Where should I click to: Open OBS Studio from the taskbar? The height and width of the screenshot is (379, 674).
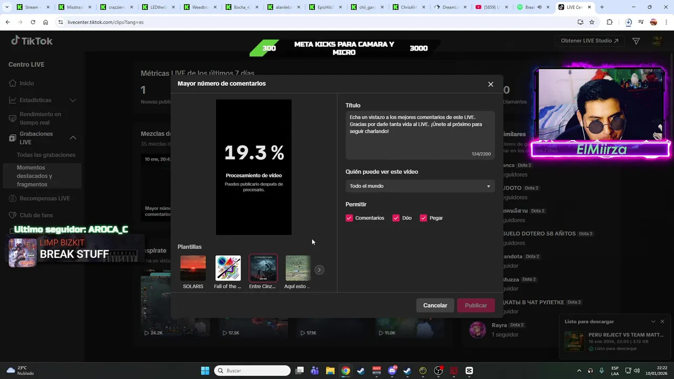point(438,371)
